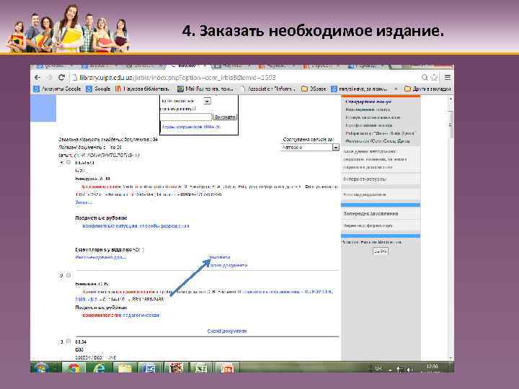This screenshot has width=519, height=389.
Task: Open the конфликтология педагогическая subject link
Action: (121, 316)
